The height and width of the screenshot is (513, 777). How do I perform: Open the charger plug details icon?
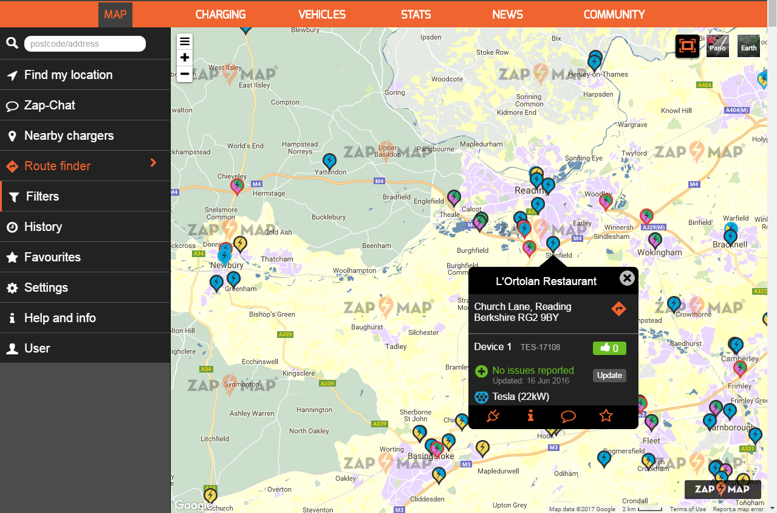(x=493, y=416)
